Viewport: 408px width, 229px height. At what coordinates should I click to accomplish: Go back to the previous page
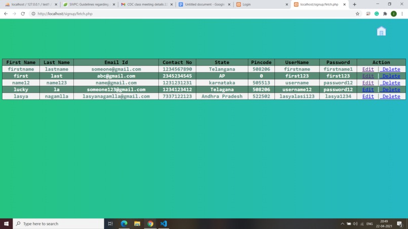[x=6, y=14]
